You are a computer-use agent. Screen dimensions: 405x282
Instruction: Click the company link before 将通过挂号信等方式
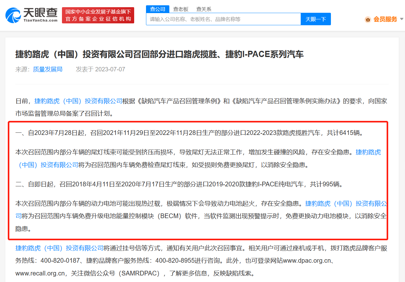pos(59,248)
